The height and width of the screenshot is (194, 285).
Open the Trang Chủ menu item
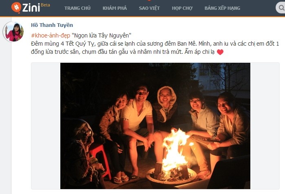[77, 8]
